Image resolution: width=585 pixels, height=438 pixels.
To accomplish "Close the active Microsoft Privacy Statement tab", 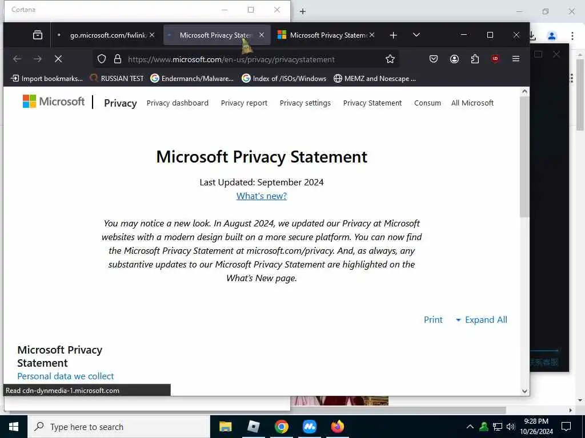I will 262,35.
